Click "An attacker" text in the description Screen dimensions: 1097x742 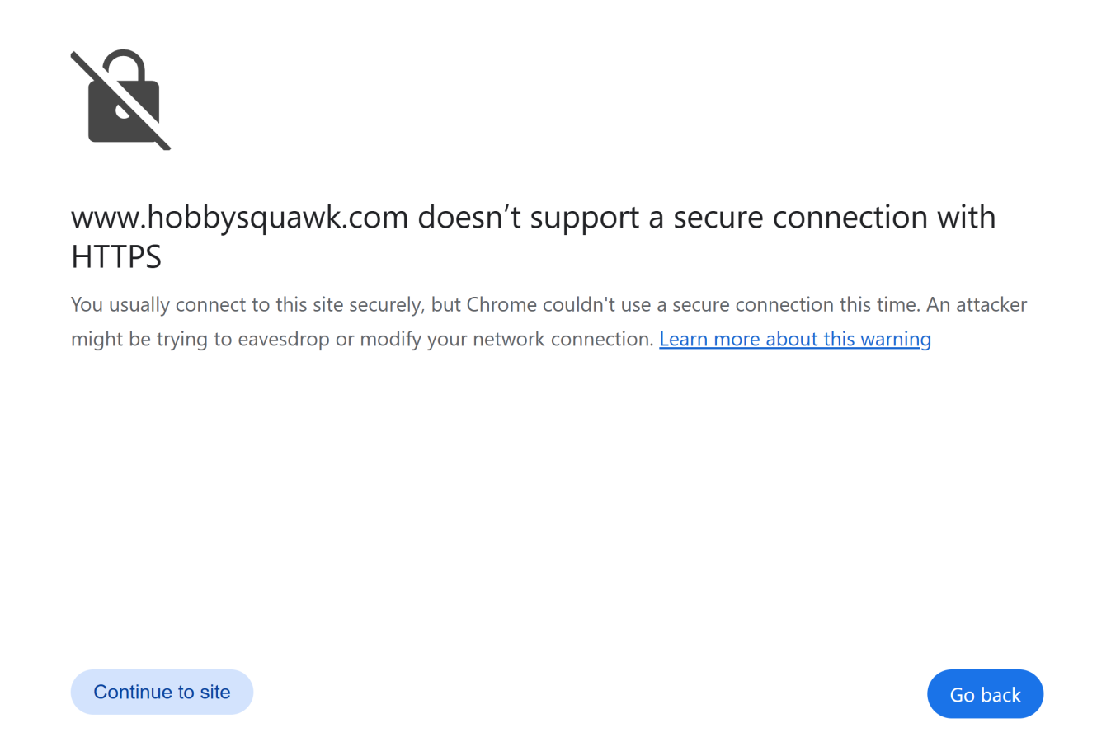977,304
